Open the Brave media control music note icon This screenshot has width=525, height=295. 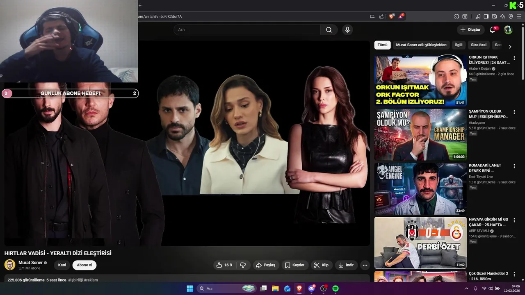pos(478,16)
